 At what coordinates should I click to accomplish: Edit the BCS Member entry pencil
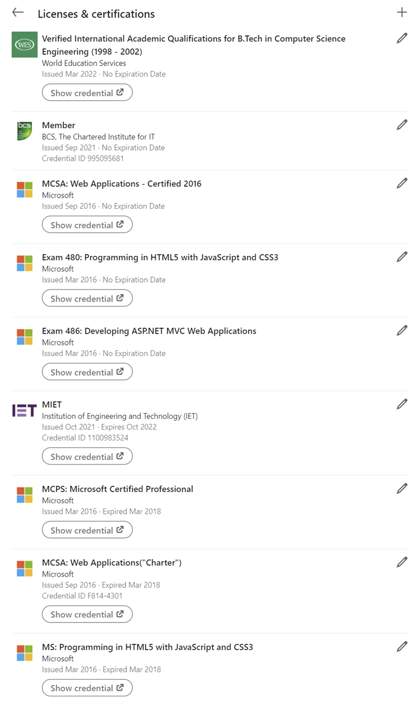pyautogui.click(x=402, y=125)
